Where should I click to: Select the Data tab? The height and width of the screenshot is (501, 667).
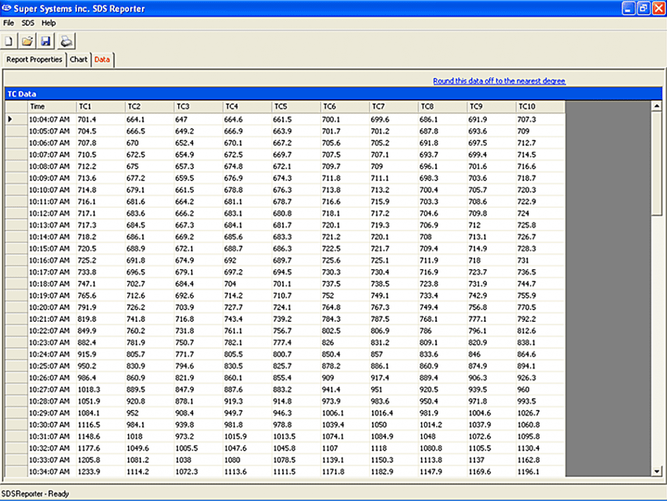pyautogui.click(x=102, y=59)
